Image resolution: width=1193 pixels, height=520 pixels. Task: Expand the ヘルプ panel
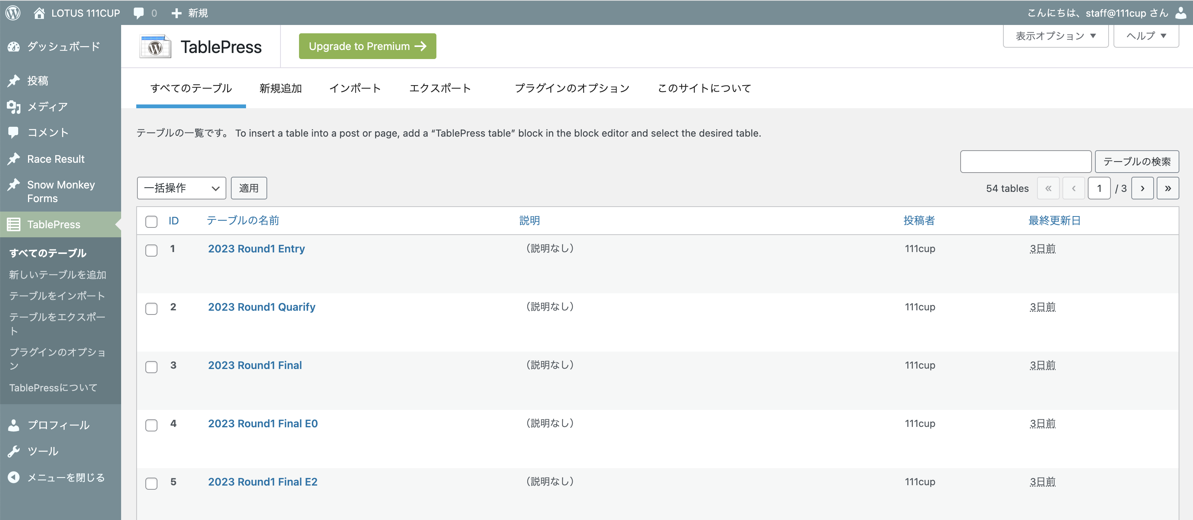coord(1146,36)
